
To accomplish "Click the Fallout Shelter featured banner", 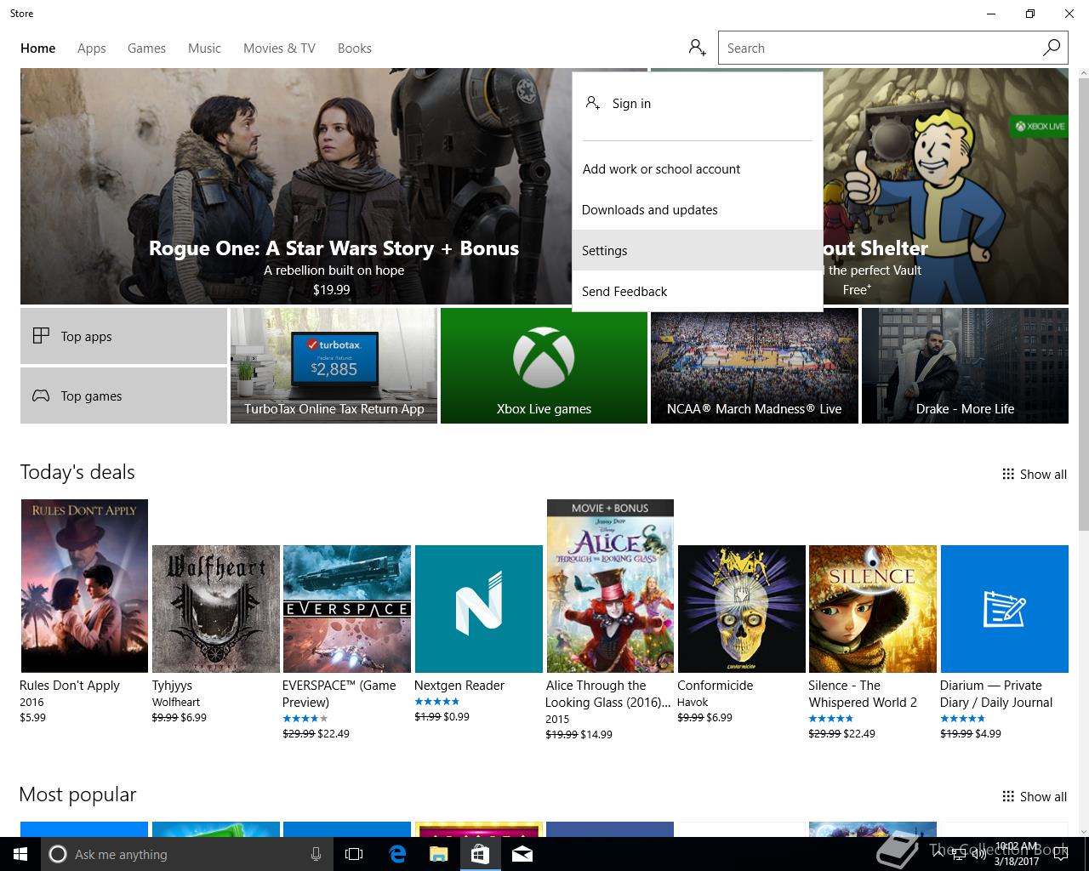I will [945, 186].
